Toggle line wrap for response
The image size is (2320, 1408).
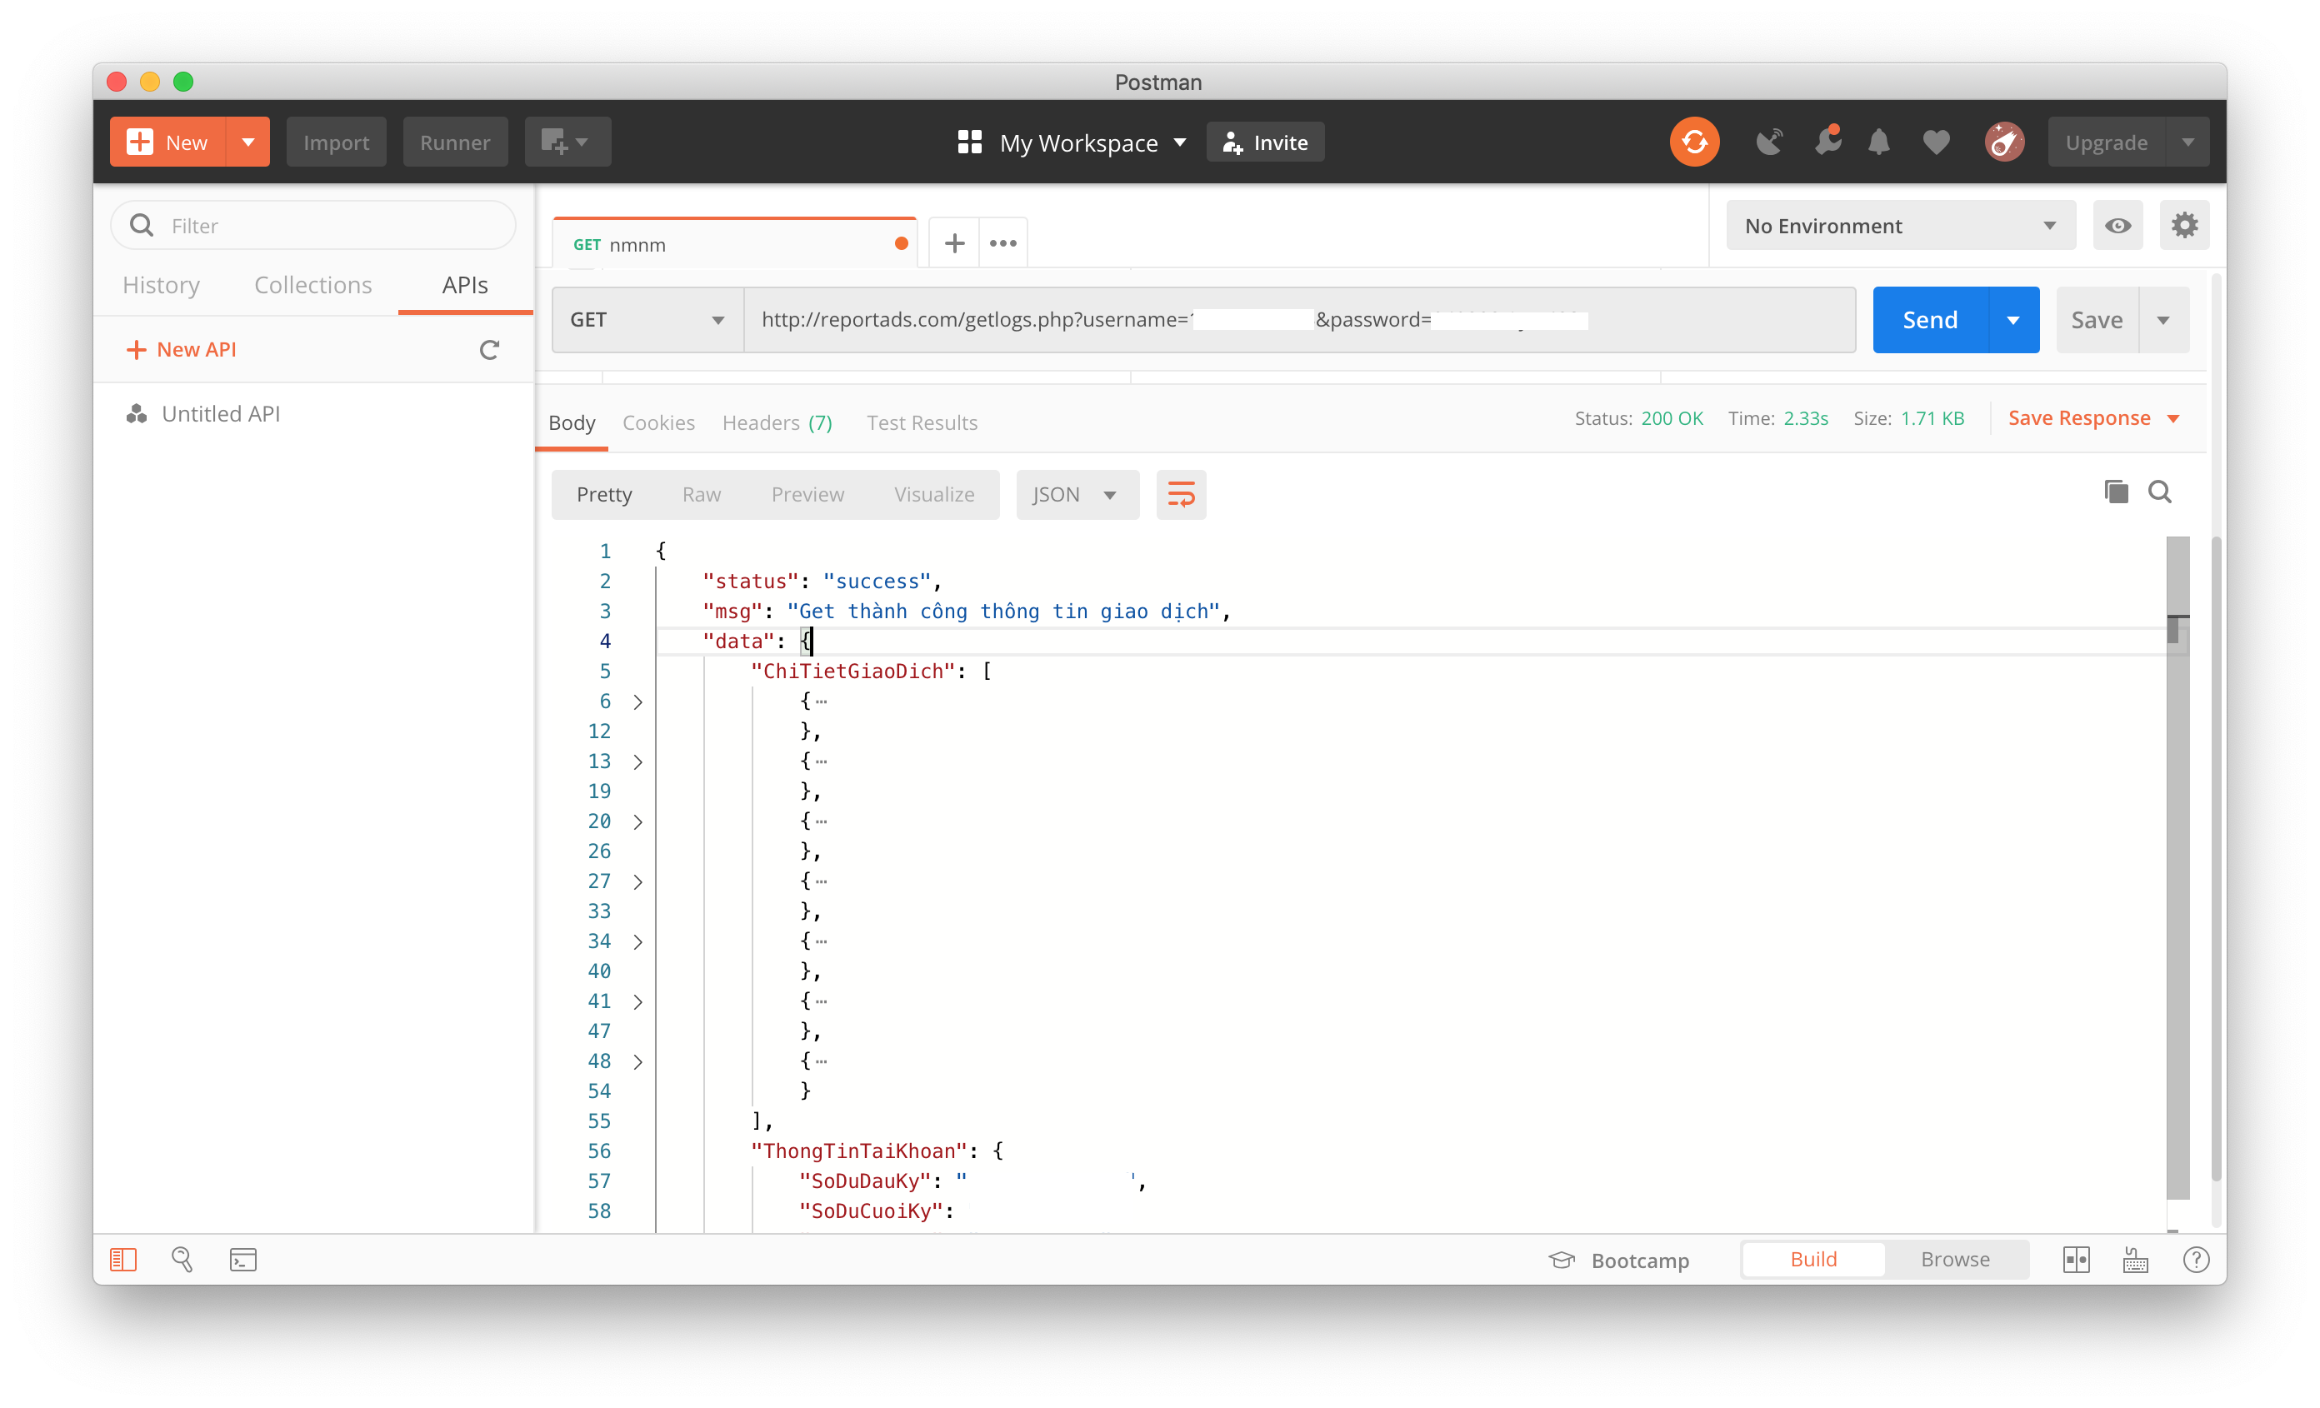click(1181, 494)
